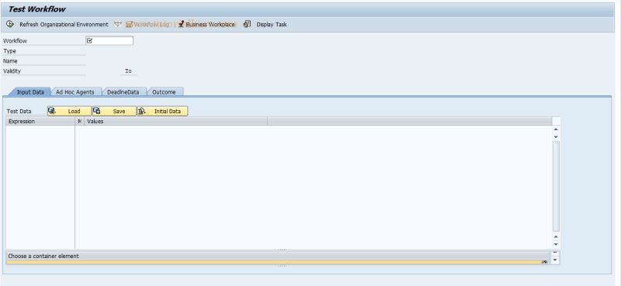Click the narrow M column header
This screenshot has width=621, height=286.
click(80, 122)
